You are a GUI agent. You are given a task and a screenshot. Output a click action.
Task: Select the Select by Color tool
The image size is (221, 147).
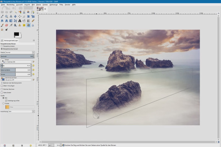[20, 12]
